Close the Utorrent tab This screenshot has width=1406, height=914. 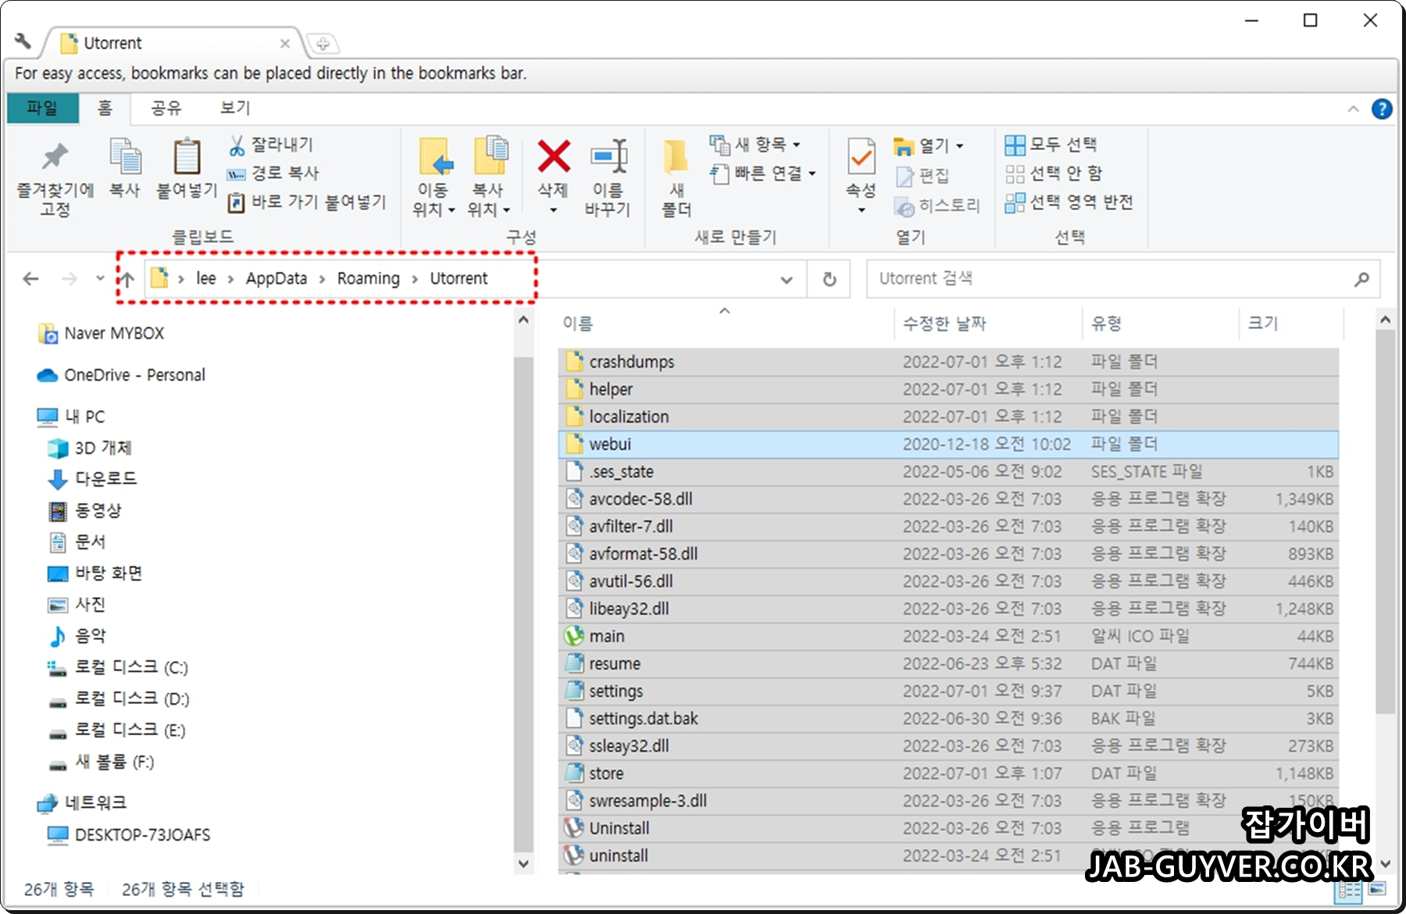pos(285,44)
